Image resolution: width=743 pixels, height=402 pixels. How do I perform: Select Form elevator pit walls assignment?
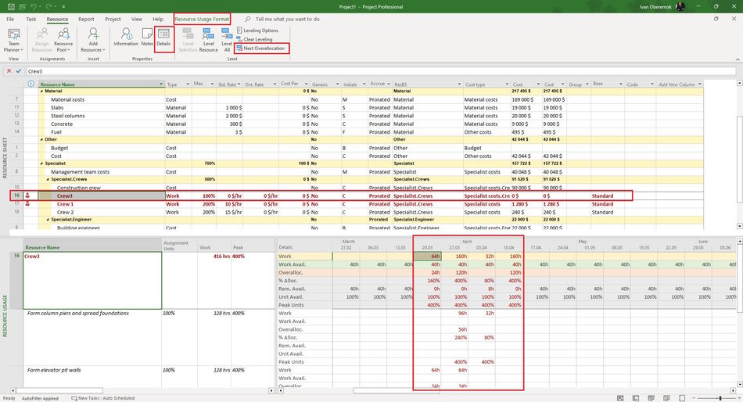click(53, 370)
